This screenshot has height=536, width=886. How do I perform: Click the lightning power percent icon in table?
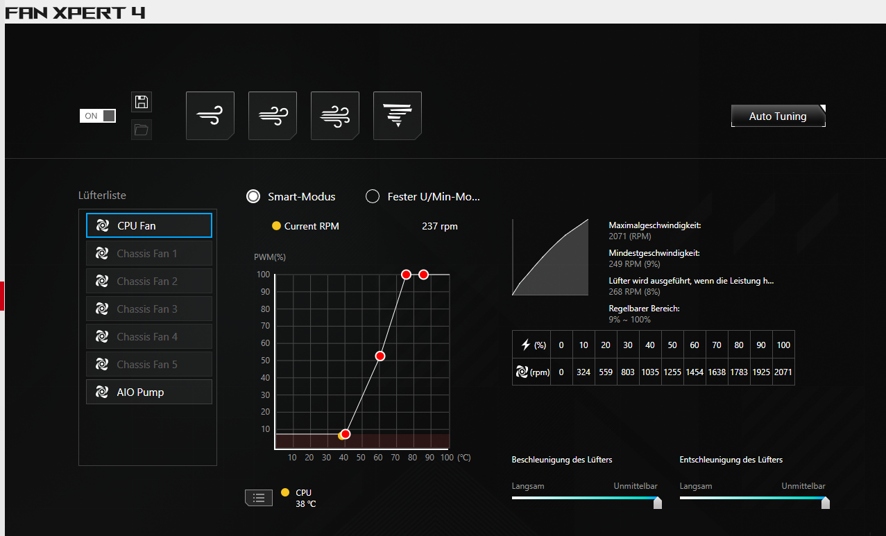click(x=526, y=345)
